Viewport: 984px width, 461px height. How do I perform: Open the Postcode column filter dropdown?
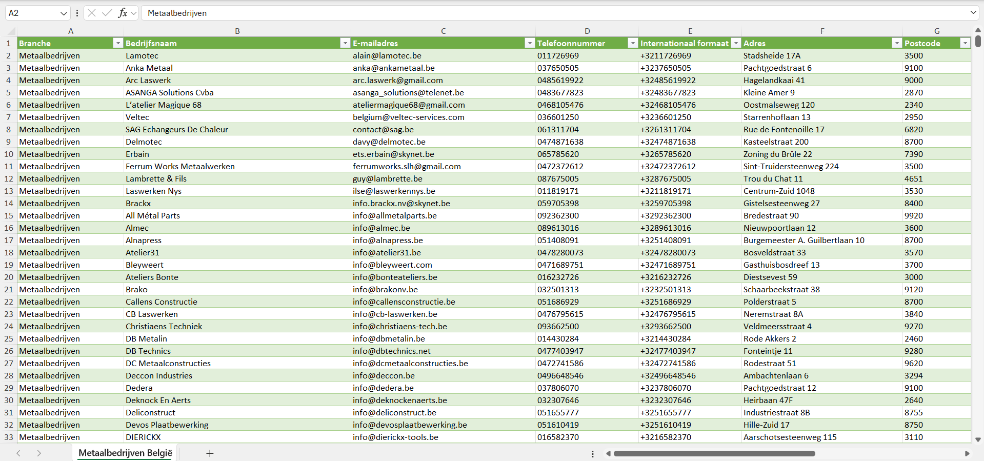pos(965,44)
